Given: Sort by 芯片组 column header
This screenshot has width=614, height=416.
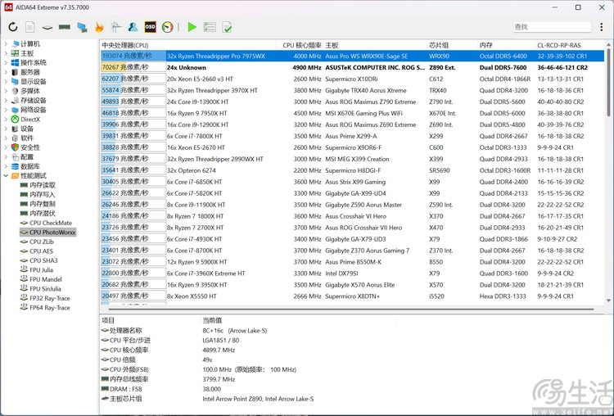Looking at the screenshot, I should pos(452,45).
